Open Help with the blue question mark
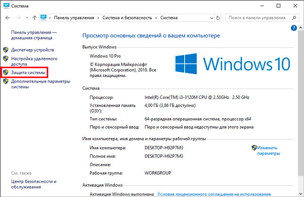Viewport: 304px width, 197px height. click(294, 28)
